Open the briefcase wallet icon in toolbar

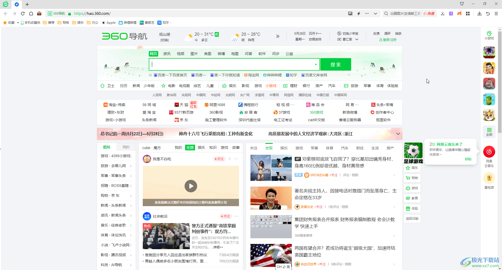(x=39, y=14)
